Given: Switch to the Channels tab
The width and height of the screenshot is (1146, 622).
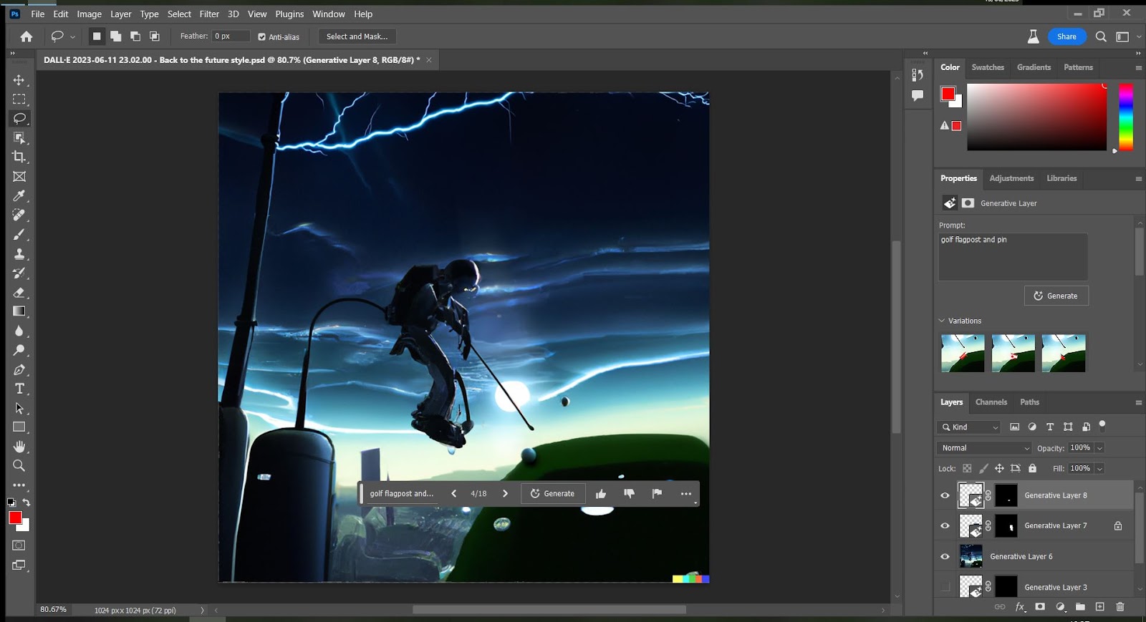Looking at the screenshot, I should [991, 402].
